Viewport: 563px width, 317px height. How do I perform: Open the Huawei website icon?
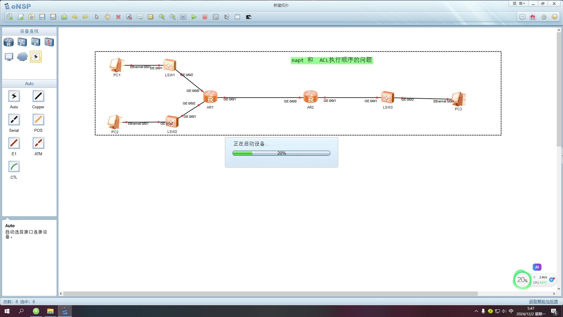pos(533,17)
